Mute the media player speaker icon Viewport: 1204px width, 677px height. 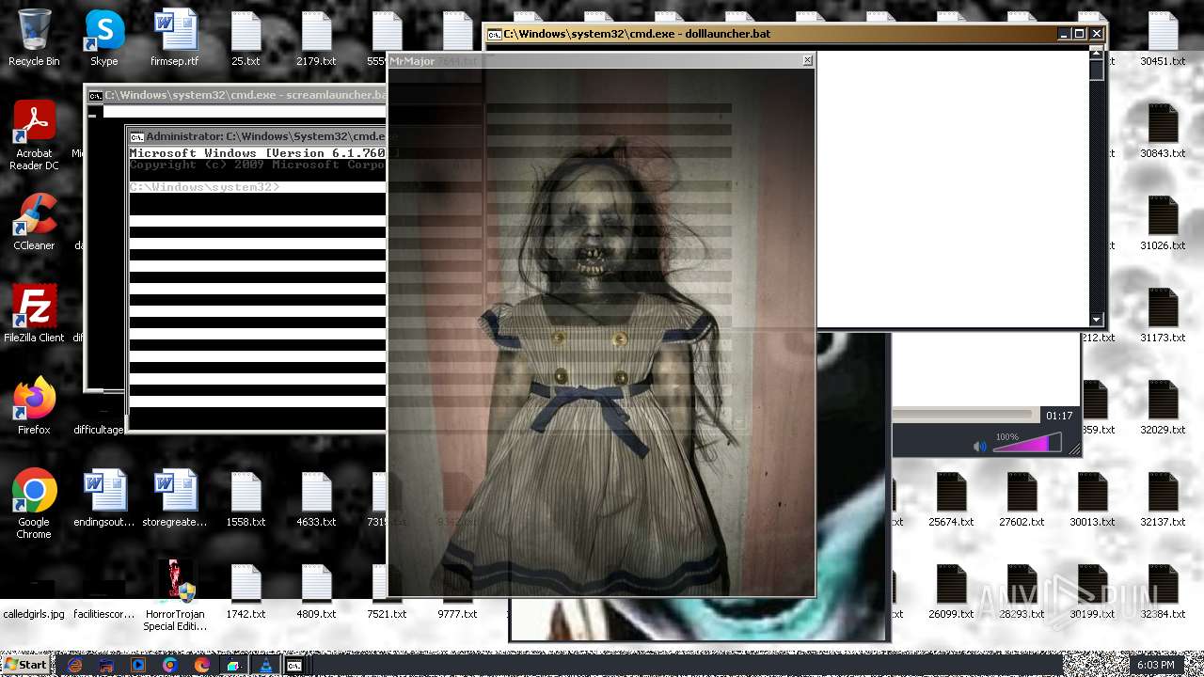click(x=980, y=446)
